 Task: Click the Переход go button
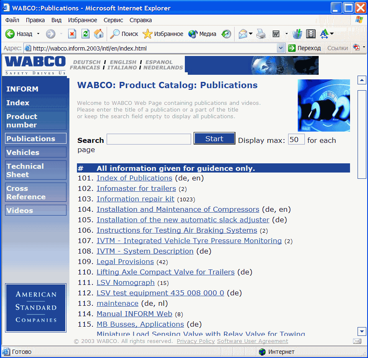tap(304, 48)
